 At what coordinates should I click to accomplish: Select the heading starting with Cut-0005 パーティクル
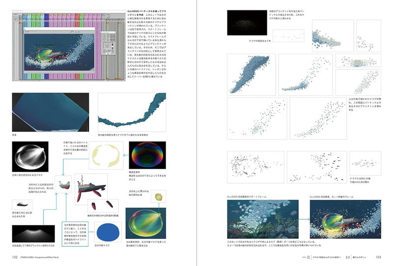146,13
